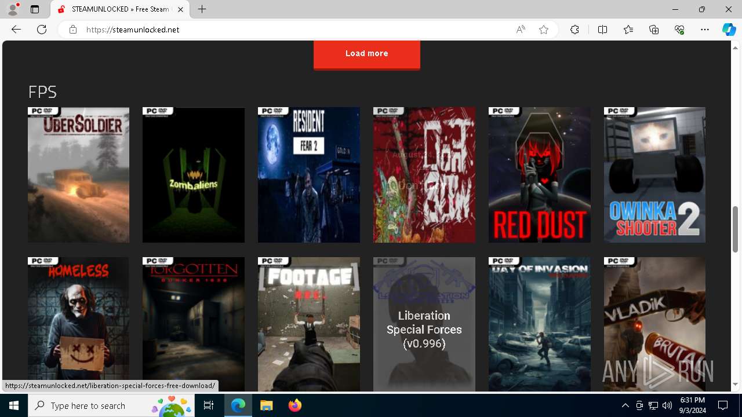742x417 pixels.
Task: Toggle split screen view
Action: coord(602,30)
